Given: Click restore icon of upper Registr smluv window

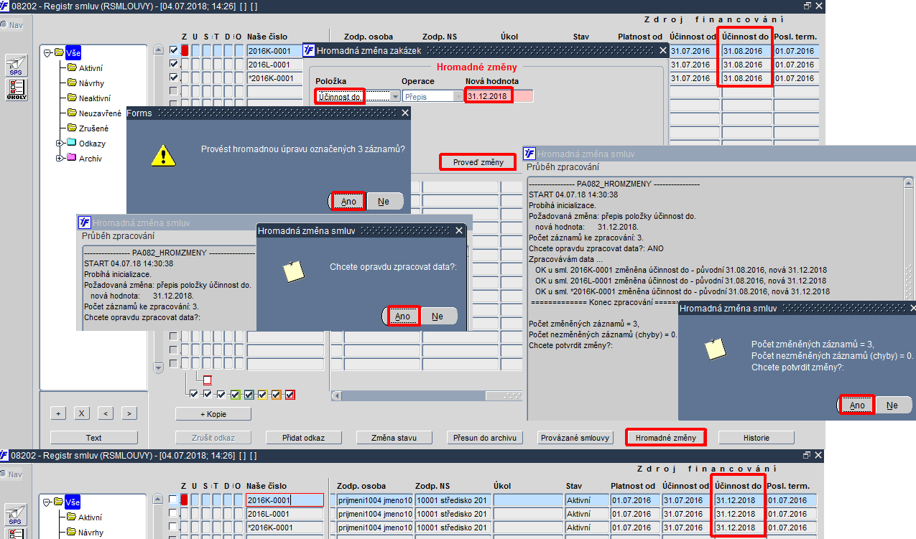Looking at the screenshot, I should (807, 5).
